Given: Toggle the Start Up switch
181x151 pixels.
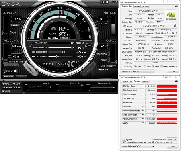Looking at the screenshot, I should (4, 71).
